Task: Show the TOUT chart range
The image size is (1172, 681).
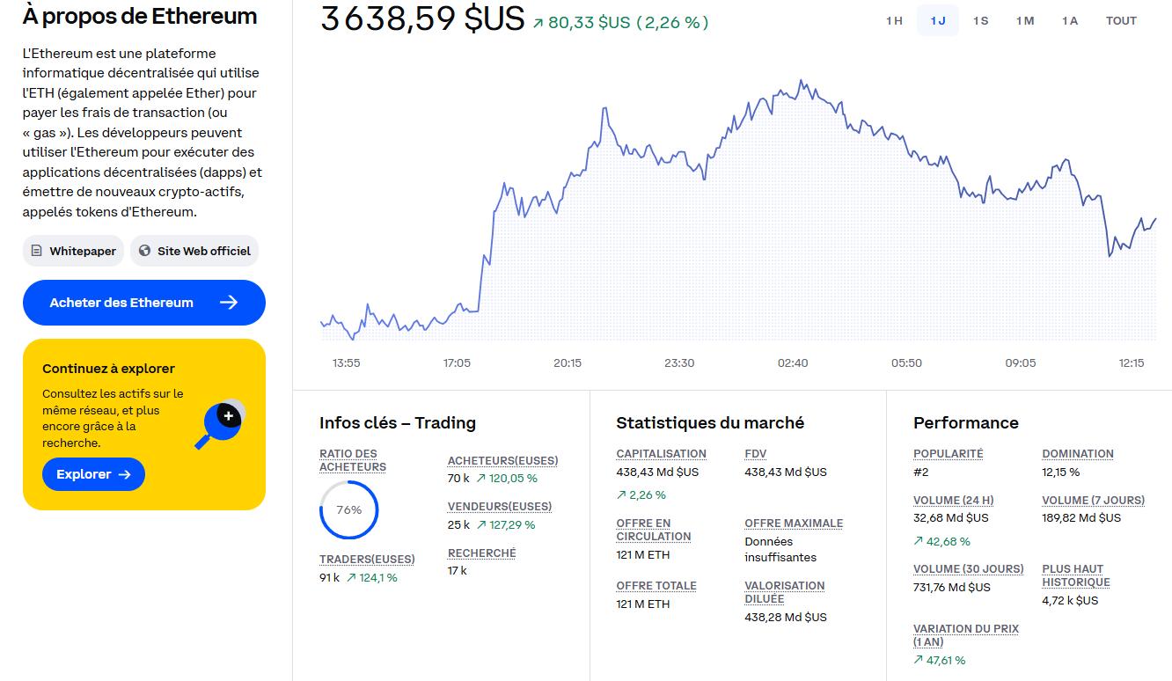Action: [x=1121, y=20]
